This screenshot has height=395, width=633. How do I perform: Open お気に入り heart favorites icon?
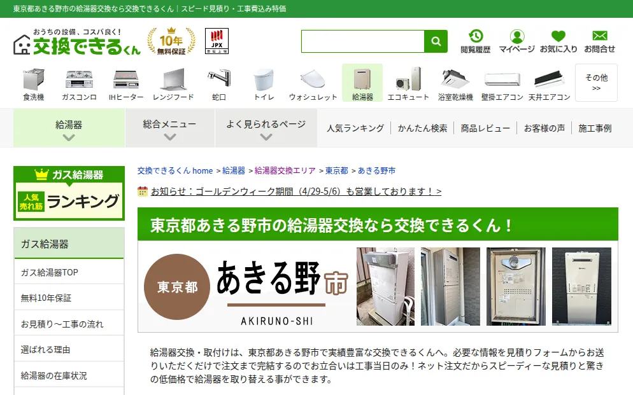[558, 41]
